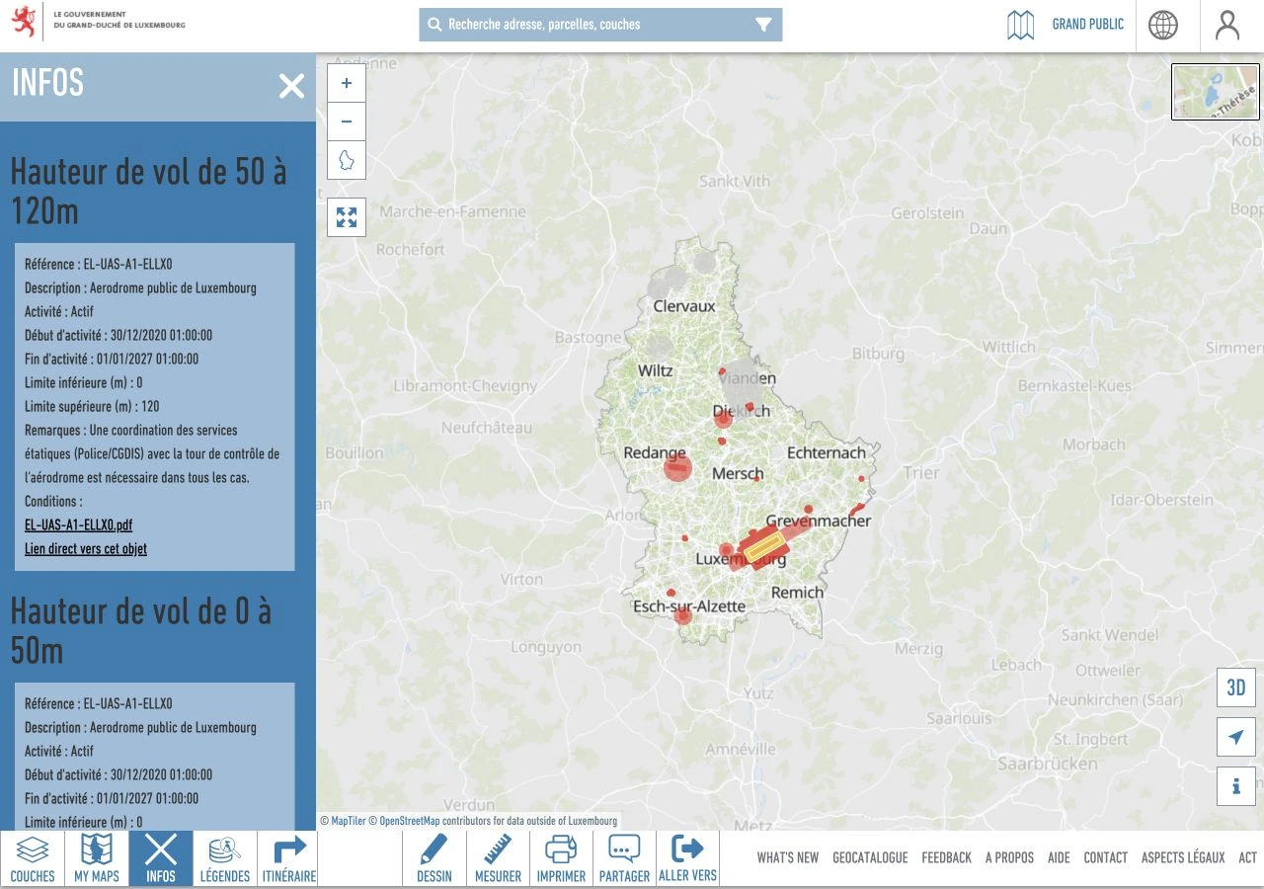Switch to 3D map view
This screenshot has width=1264, height=889.
[1236, 687]
